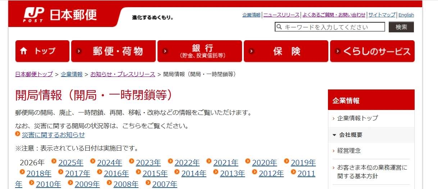
Task: Open the 2007年 year link
Action: [165, 184]
